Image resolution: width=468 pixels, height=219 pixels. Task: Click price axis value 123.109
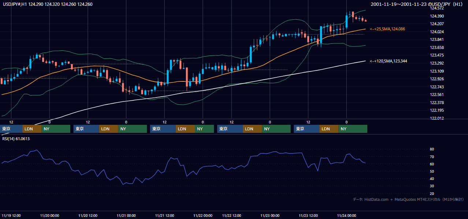438,71
